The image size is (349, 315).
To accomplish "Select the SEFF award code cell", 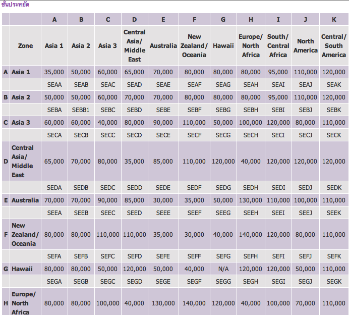I will pos(194,256).
